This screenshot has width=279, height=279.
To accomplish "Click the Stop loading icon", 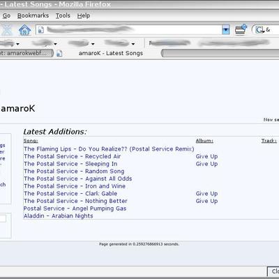I will pyautogui.click(x=6, y=30).
